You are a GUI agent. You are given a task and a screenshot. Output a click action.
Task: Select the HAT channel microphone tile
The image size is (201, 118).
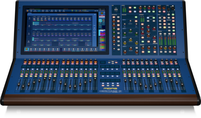click(44, 49)
